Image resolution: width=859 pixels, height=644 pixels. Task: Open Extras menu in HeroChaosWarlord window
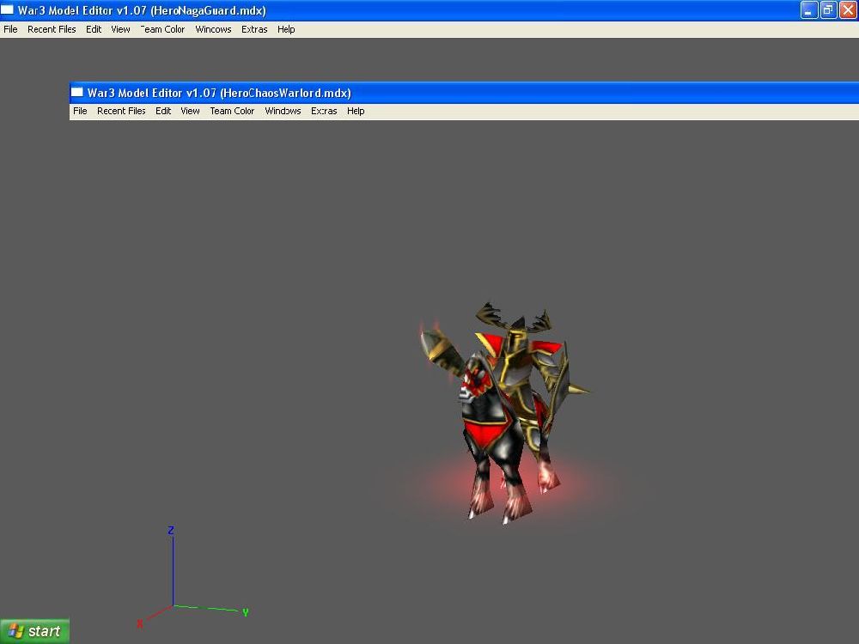pos(324,111)
